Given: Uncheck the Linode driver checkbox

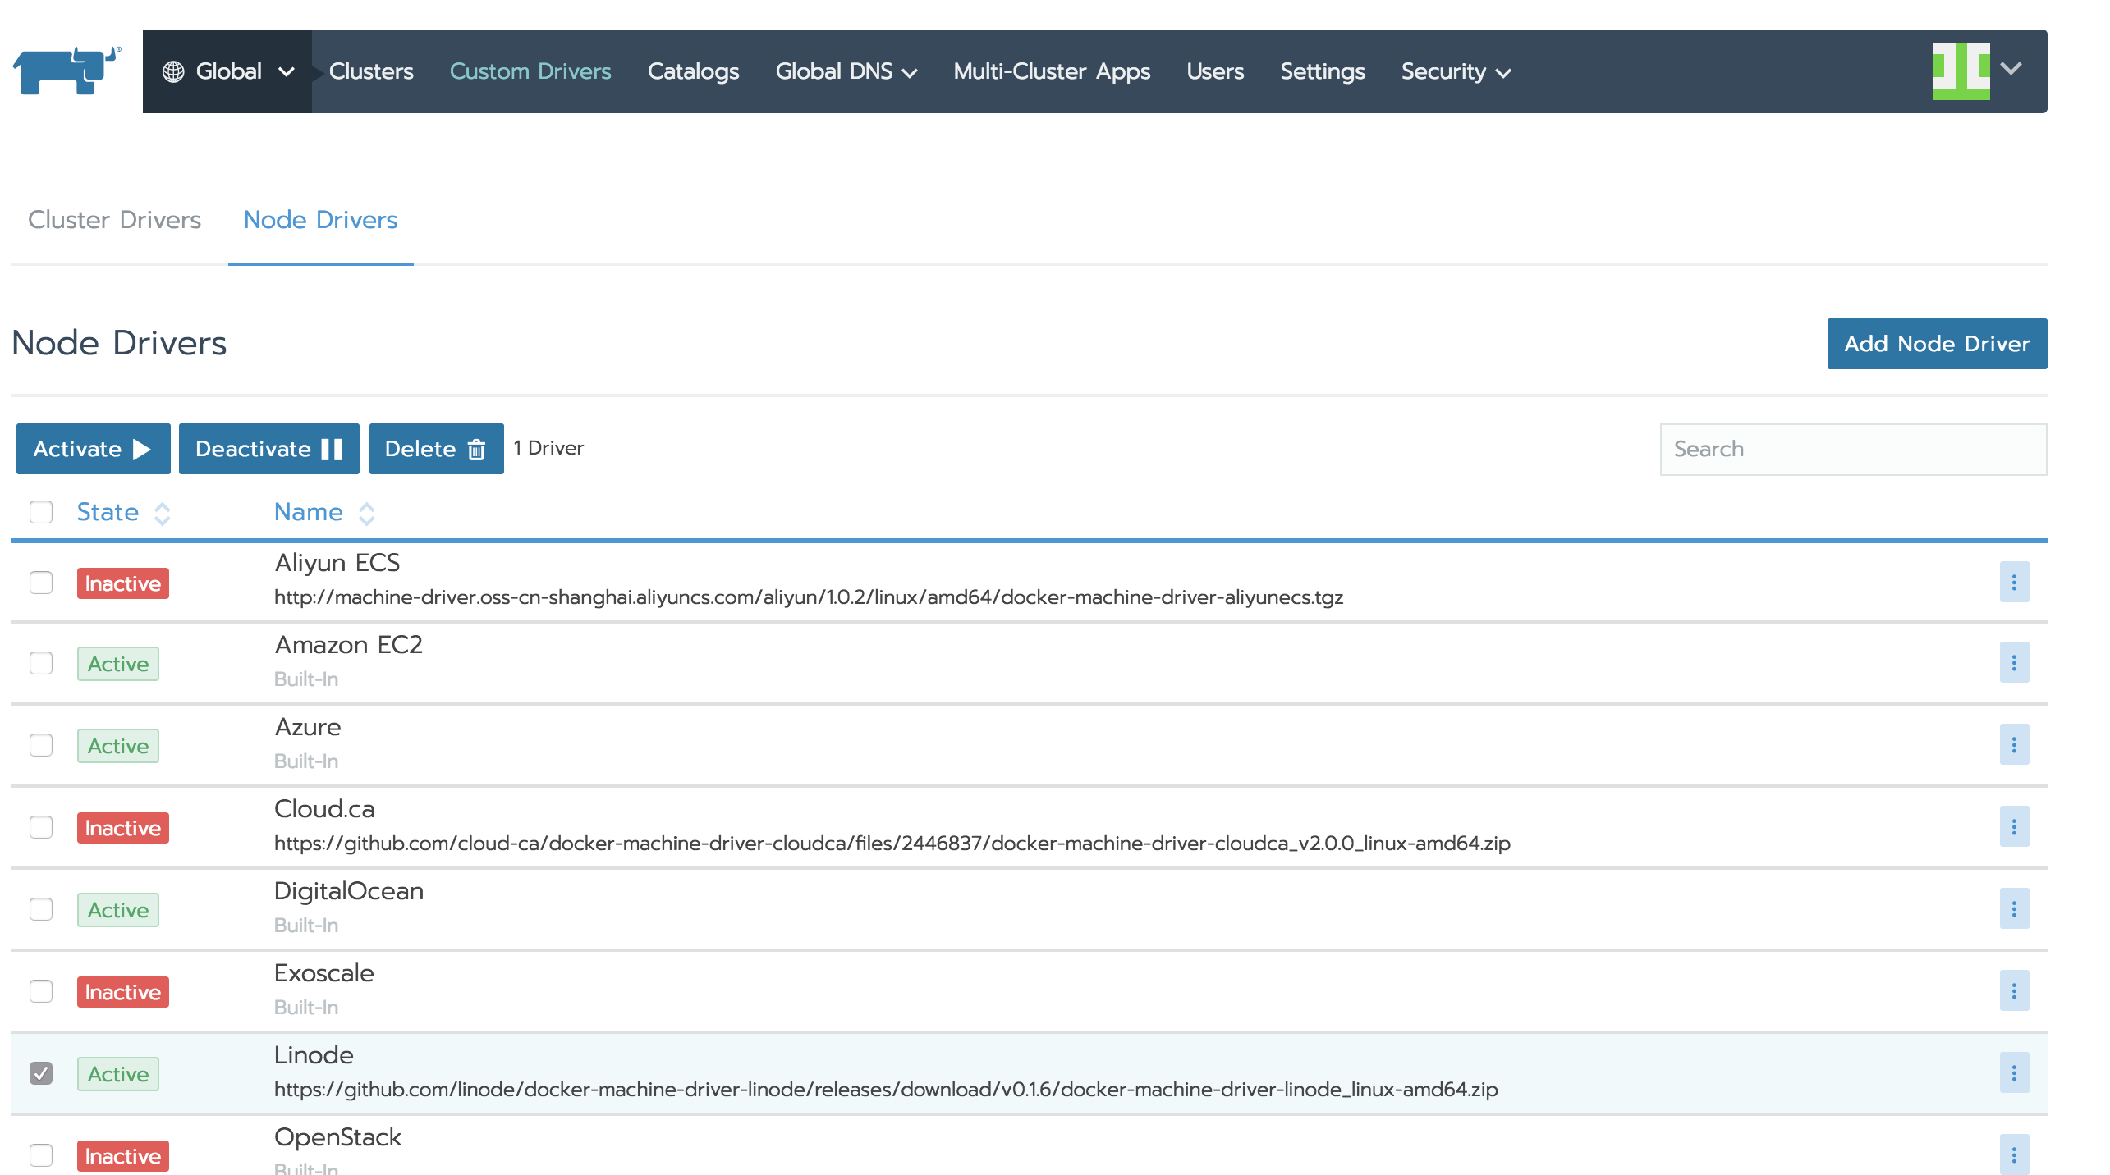Looking at the screenshot, I should 41,1072.
